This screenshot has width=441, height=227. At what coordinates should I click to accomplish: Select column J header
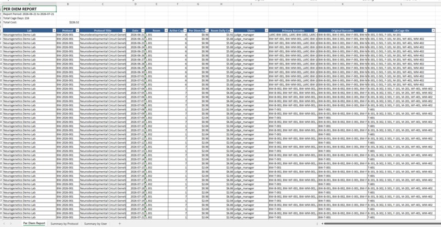pyautogui.click(x=293, y=4)
